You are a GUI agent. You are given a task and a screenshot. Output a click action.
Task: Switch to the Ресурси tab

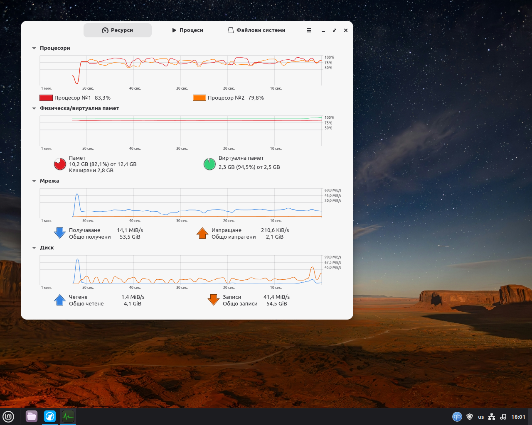click(118, 30)
